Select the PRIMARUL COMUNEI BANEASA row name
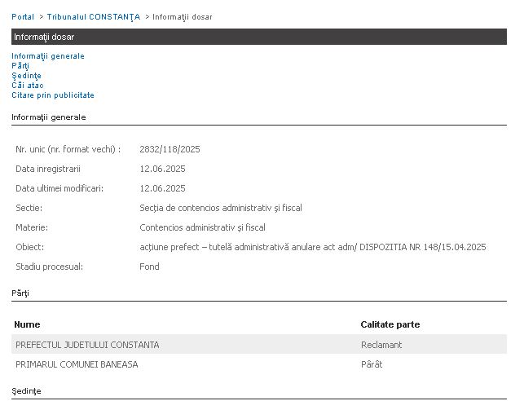524x401 pixels. [x=77, y=364]
